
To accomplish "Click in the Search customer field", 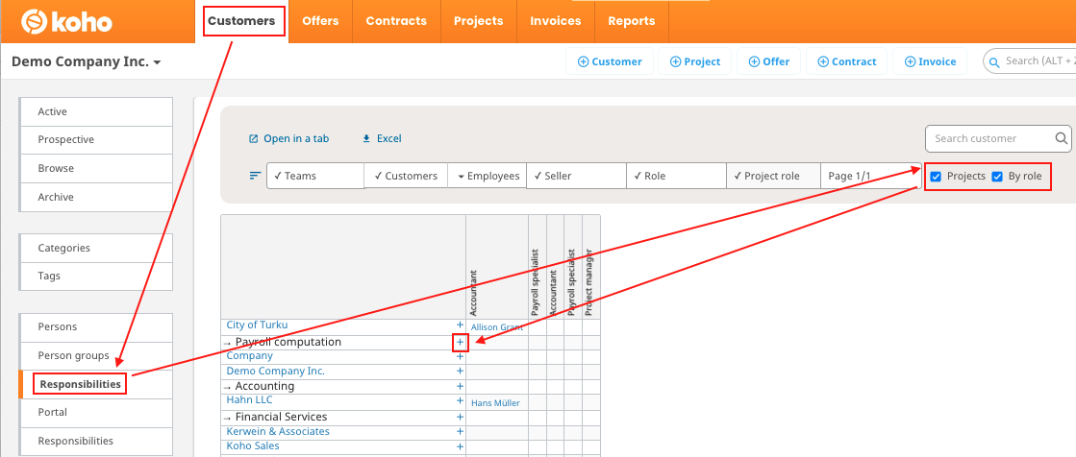I will pos(998,138).
